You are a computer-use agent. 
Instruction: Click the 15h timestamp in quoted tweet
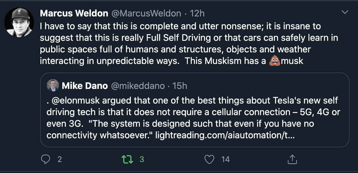point(180,86)
